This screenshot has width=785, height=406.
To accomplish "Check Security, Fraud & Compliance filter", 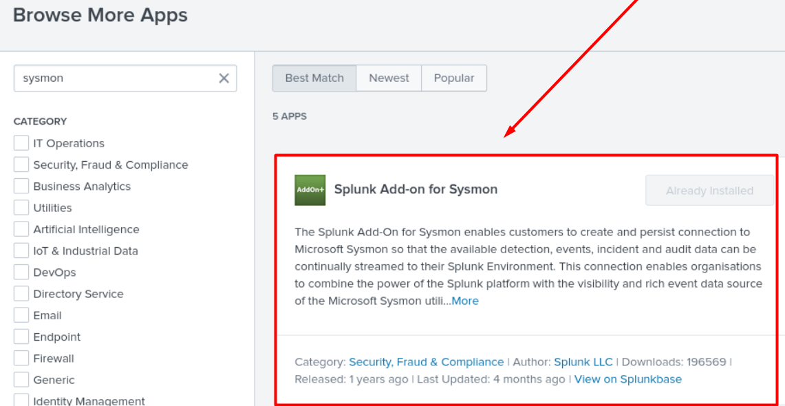I will coord(21,164).
